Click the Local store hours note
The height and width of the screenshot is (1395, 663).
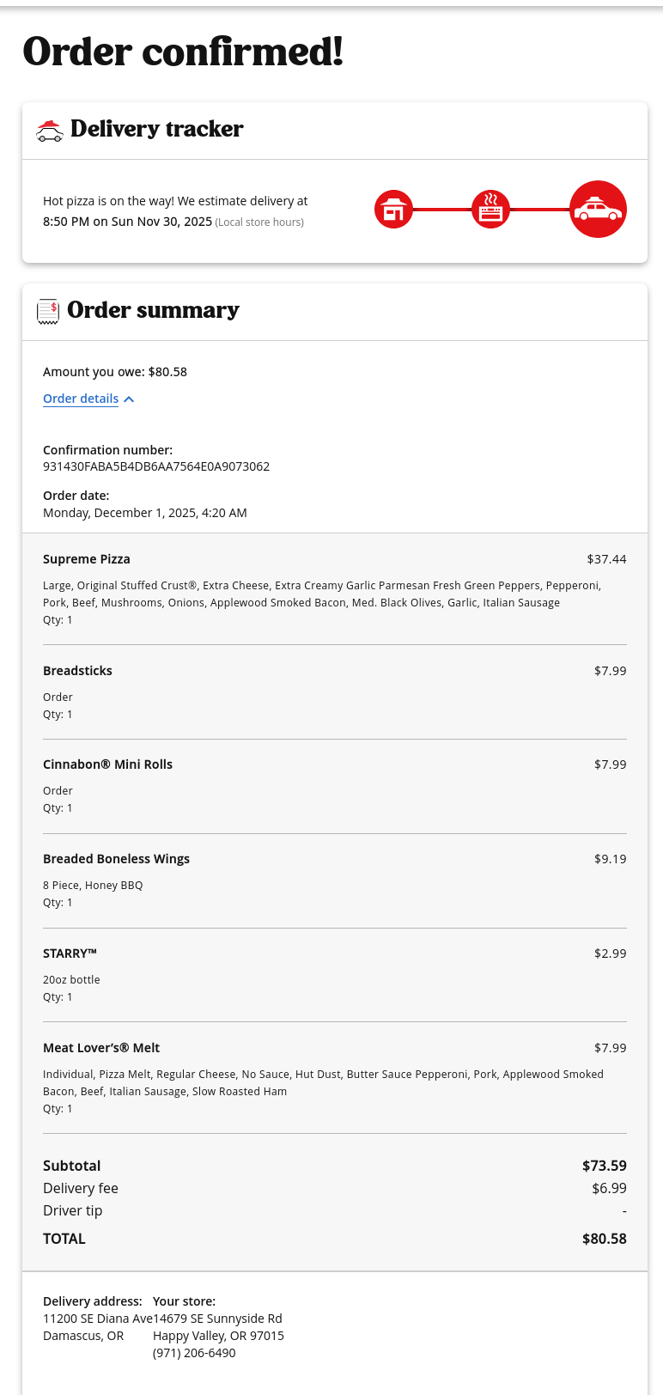[x=259, y=222]
